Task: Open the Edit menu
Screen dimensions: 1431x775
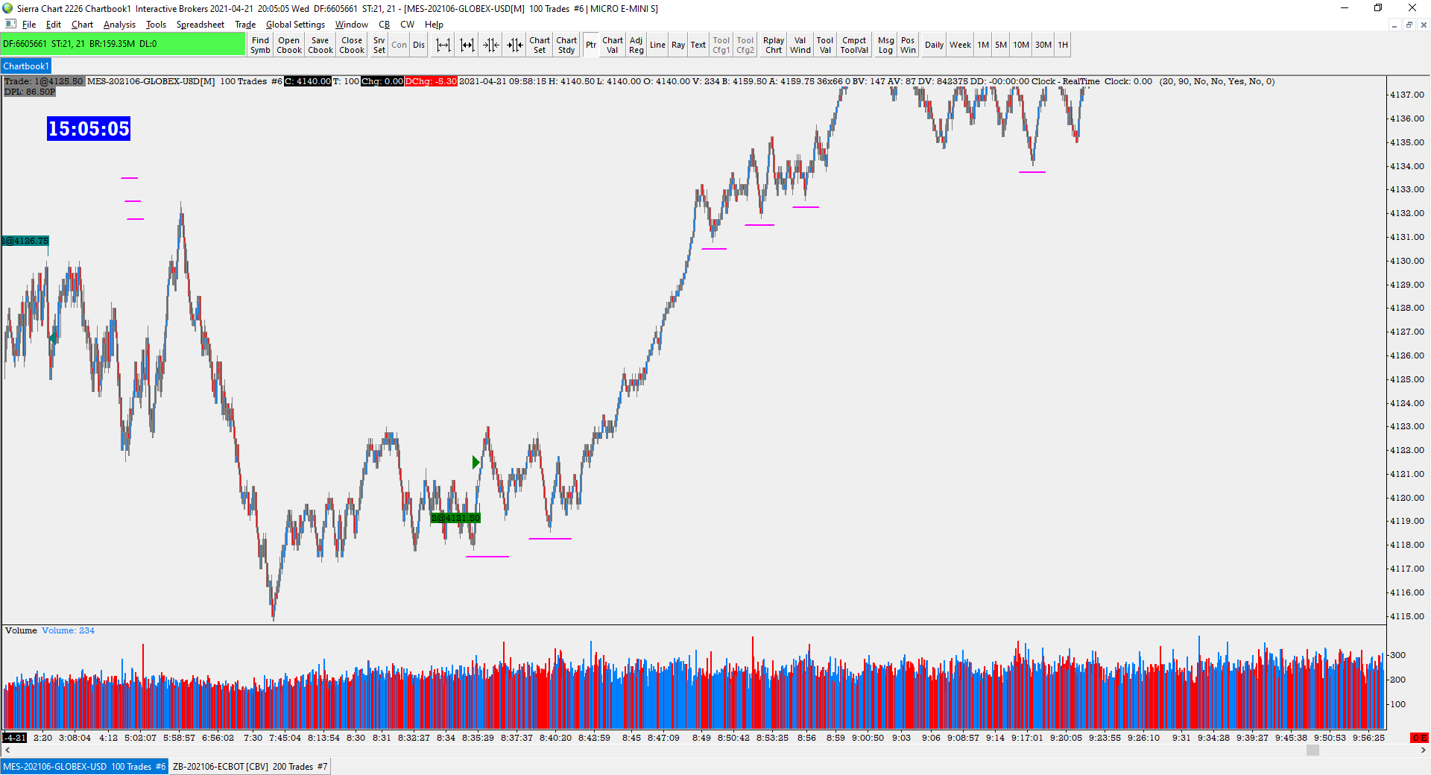Action: click(x=54, y=25)
